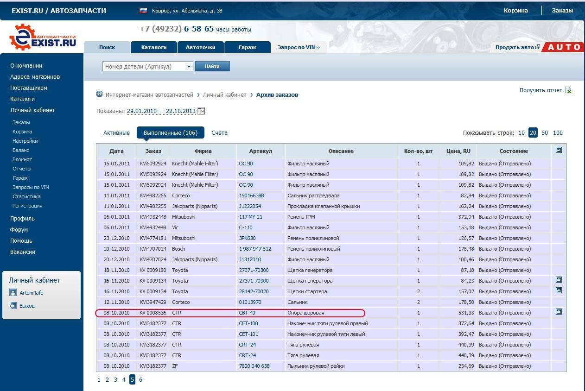
Task: Go to page 6 of orders
Action: tap(140, 380)
